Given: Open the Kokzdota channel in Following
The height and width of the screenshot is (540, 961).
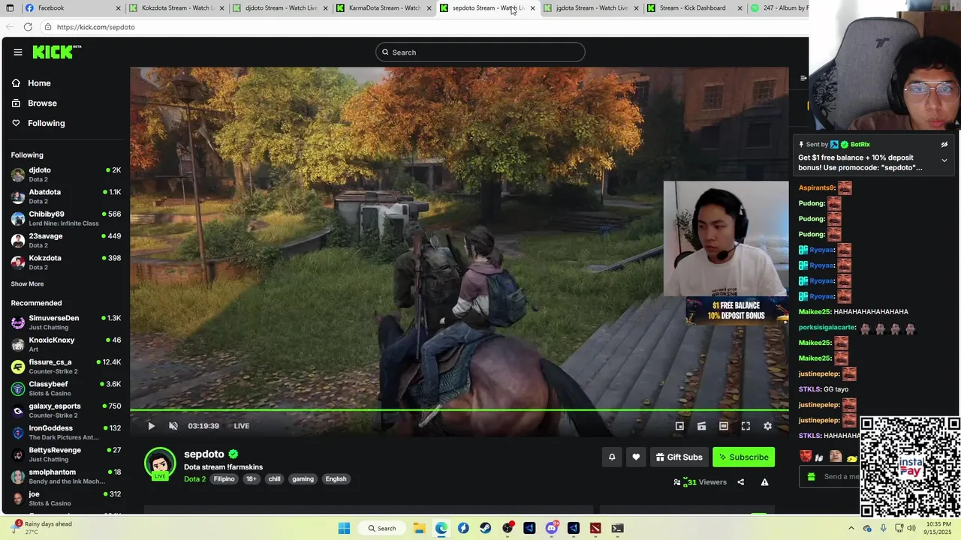Looking at the screenshot, I should pyautogui.click(x=66, y=262).
